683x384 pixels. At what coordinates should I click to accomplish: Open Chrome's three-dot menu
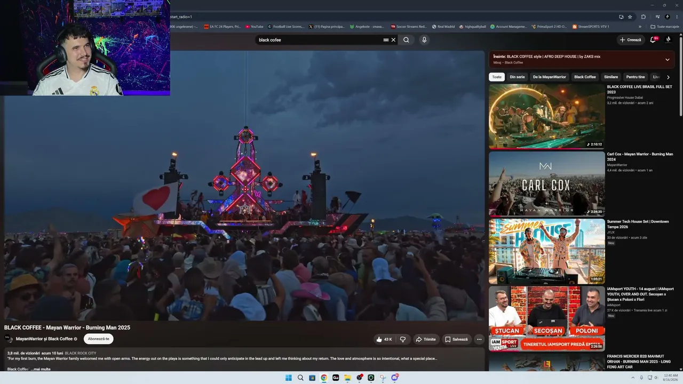point(677,17)
